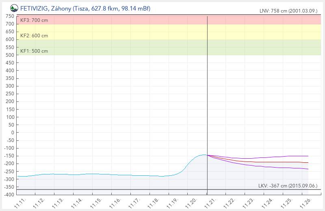Click the 11.11. date on the x-axis

(x=21, y=202)
